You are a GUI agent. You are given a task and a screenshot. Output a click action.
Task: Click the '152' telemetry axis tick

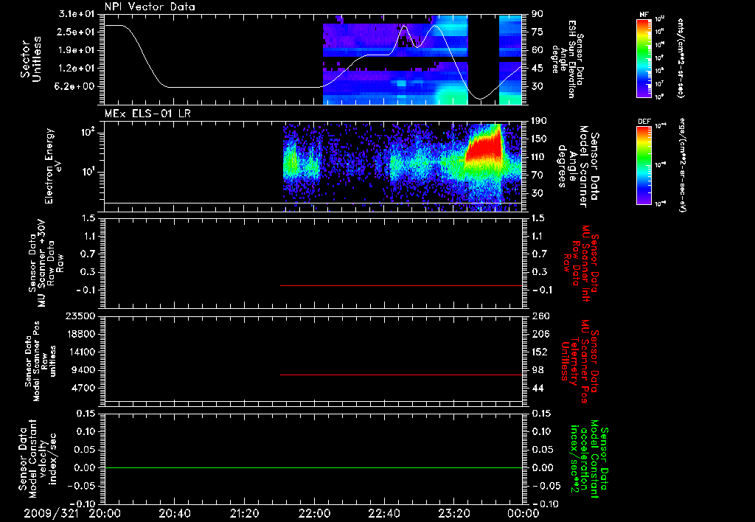[539, 352]
